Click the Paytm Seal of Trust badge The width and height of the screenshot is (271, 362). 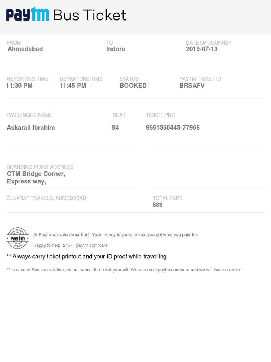coord(18,238)
